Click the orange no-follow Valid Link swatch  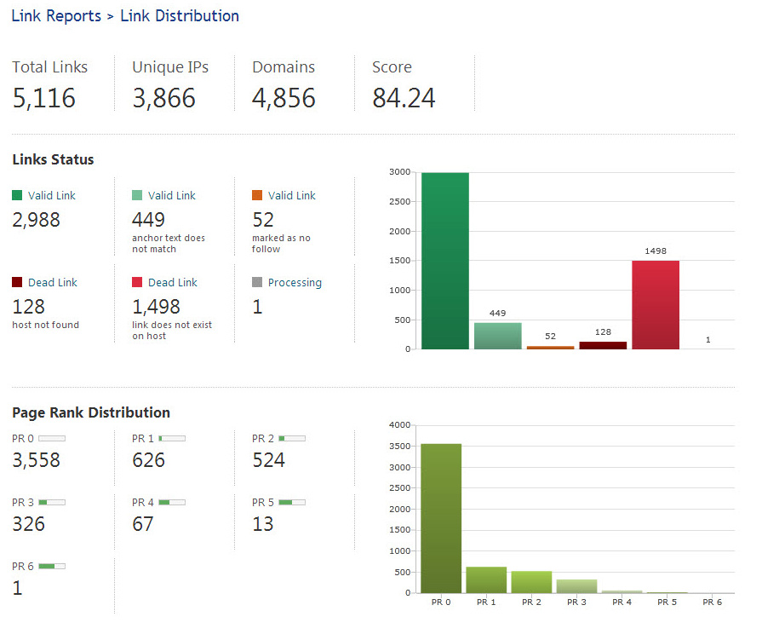pos(257,195)
